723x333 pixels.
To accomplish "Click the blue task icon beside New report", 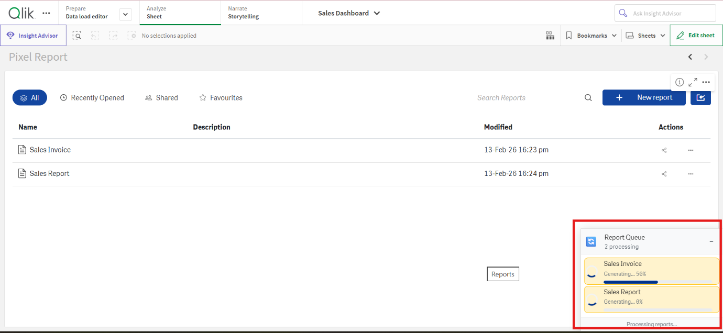I will [700, 98].
